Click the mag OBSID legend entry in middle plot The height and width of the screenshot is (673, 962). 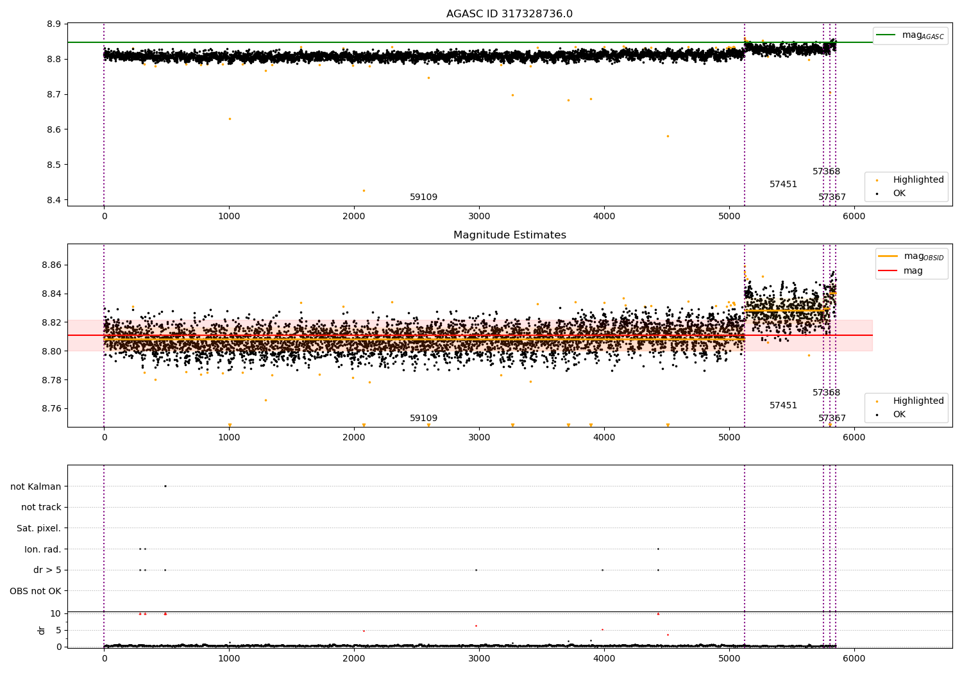click(x=911, y=256)
